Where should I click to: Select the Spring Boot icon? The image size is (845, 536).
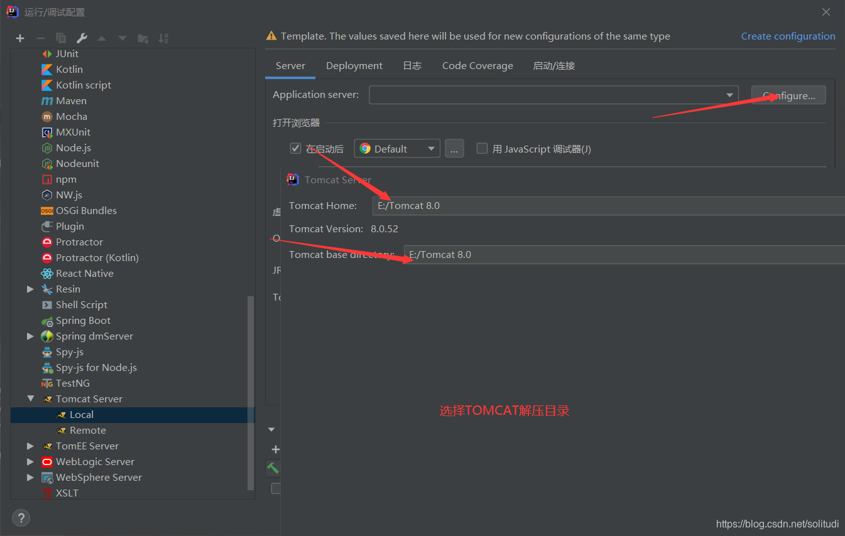[47, 321]
